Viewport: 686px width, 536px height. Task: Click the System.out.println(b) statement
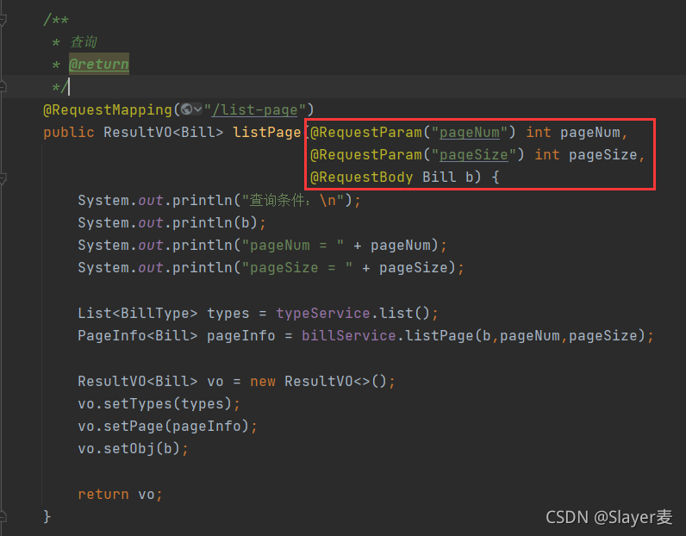point(171,222)
